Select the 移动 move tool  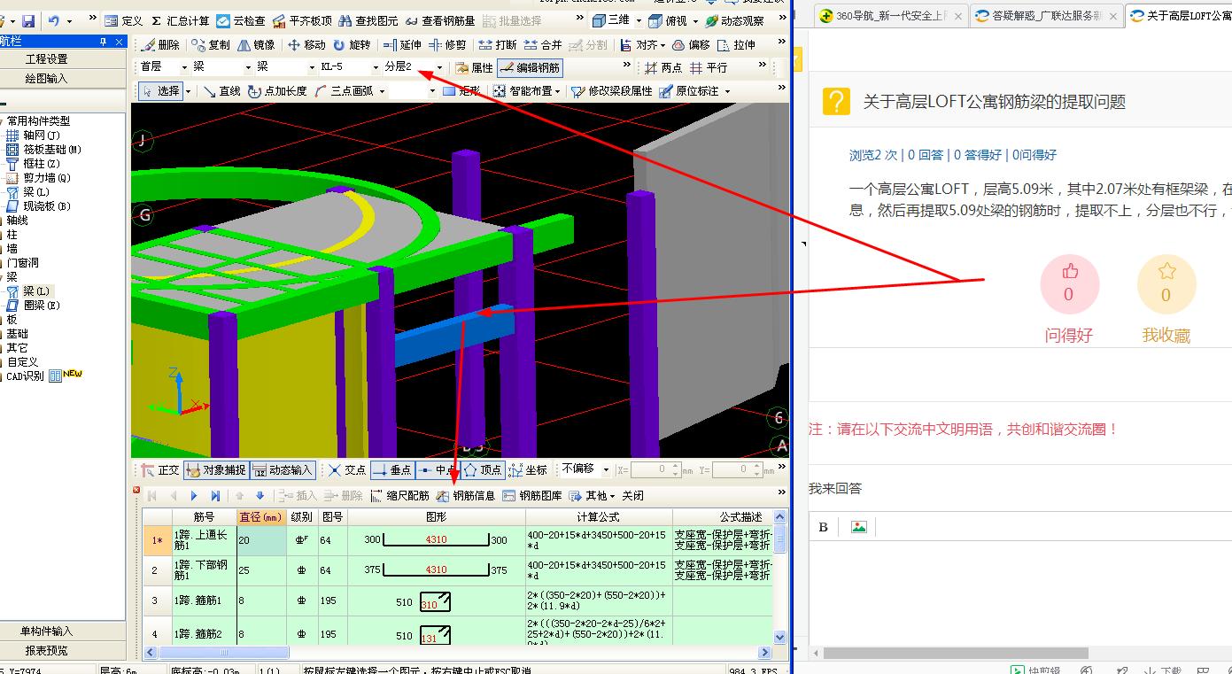coord(306,45)
